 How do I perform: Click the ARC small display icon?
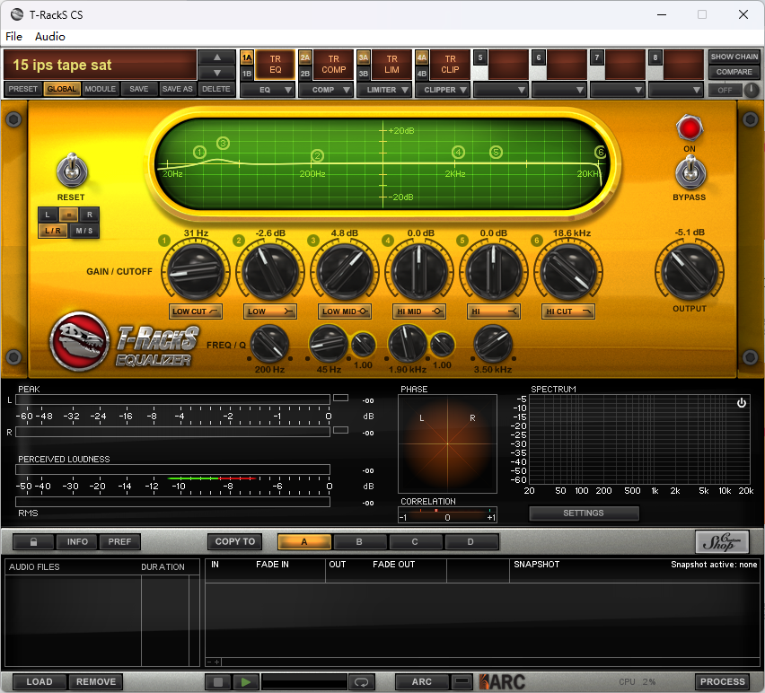coord(462,681)
